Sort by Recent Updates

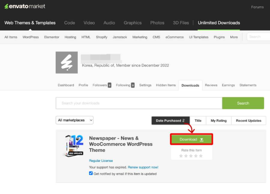pyautogui.click(x=249, y=121)
